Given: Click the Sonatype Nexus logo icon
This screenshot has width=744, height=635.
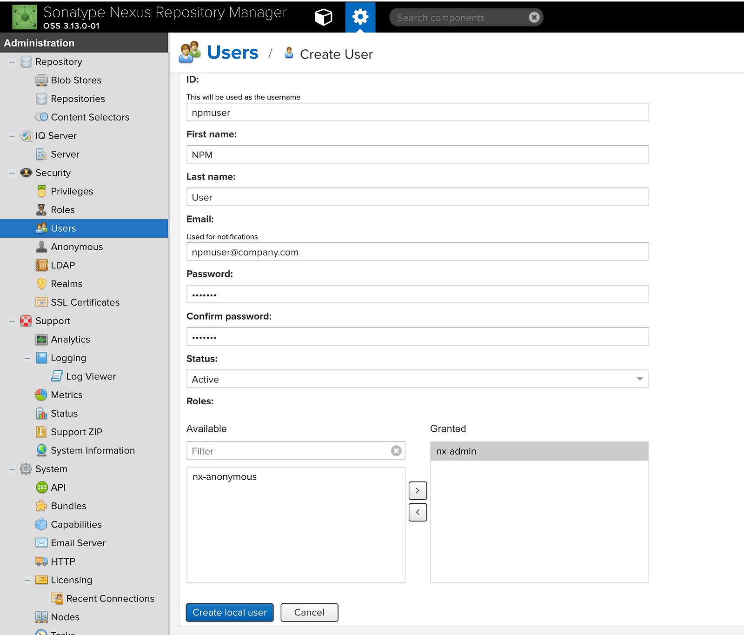Looking at the screenshot, I should coord(25,17).
